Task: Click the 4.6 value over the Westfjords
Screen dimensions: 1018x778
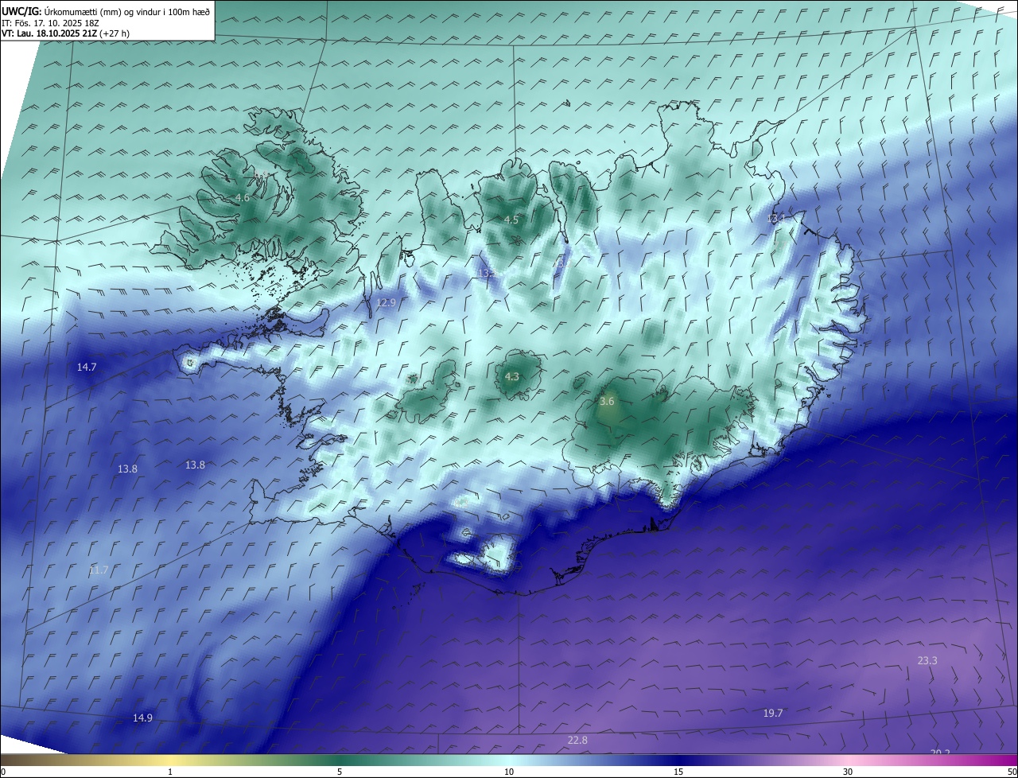Action: click(243, 197)
